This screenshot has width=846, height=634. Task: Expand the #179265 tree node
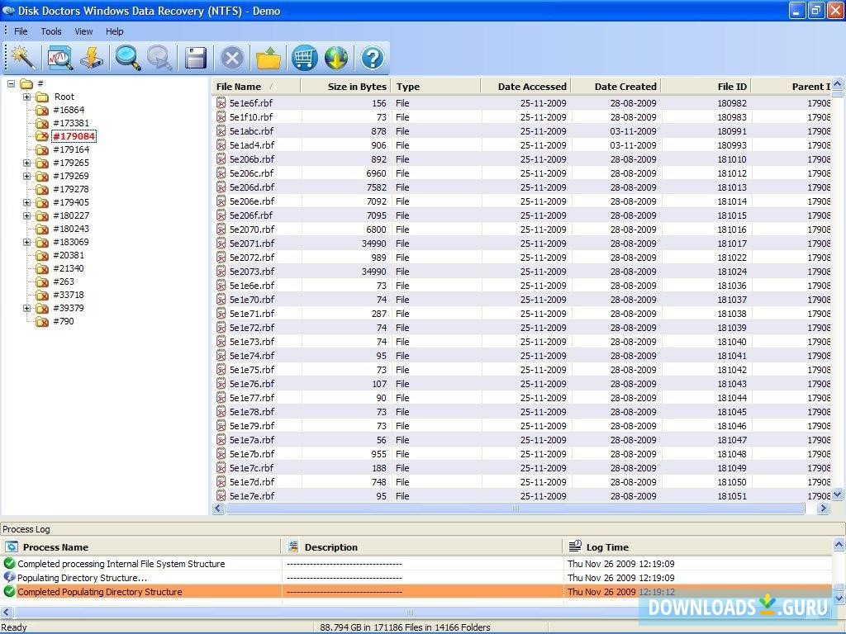27,163
